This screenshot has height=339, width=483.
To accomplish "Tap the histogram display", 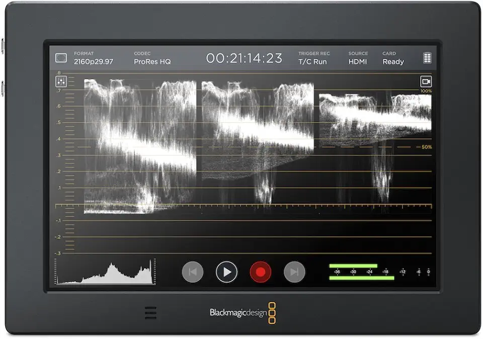I will (105, 272).
